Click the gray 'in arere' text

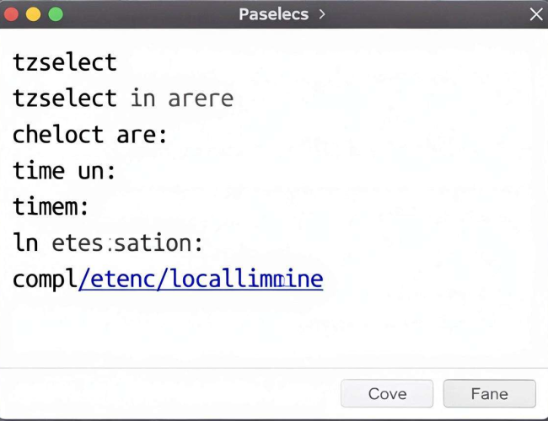[182, 99]
